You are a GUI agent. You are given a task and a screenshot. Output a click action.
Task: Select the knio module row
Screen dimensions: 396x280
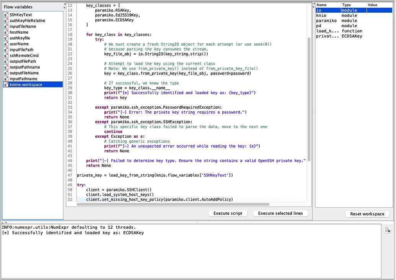(354, 15)
